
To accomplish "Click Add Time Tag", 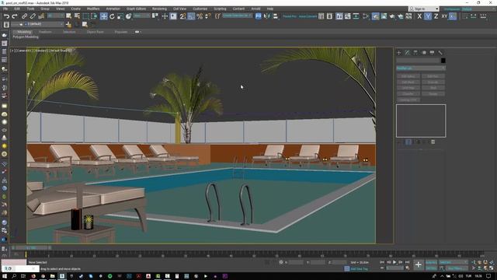I will (x=359, y=269).
